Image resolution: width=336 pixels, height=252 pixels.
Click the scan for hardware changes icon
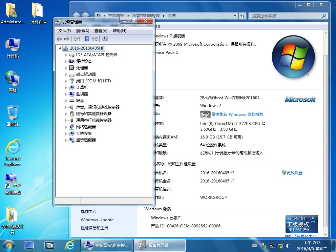click(x=105, y=39)
